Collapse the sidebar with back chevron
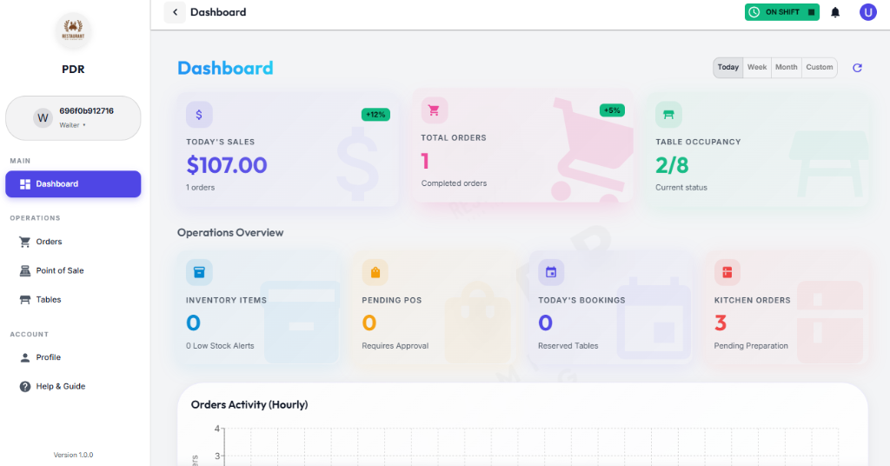 coord(175,12)
